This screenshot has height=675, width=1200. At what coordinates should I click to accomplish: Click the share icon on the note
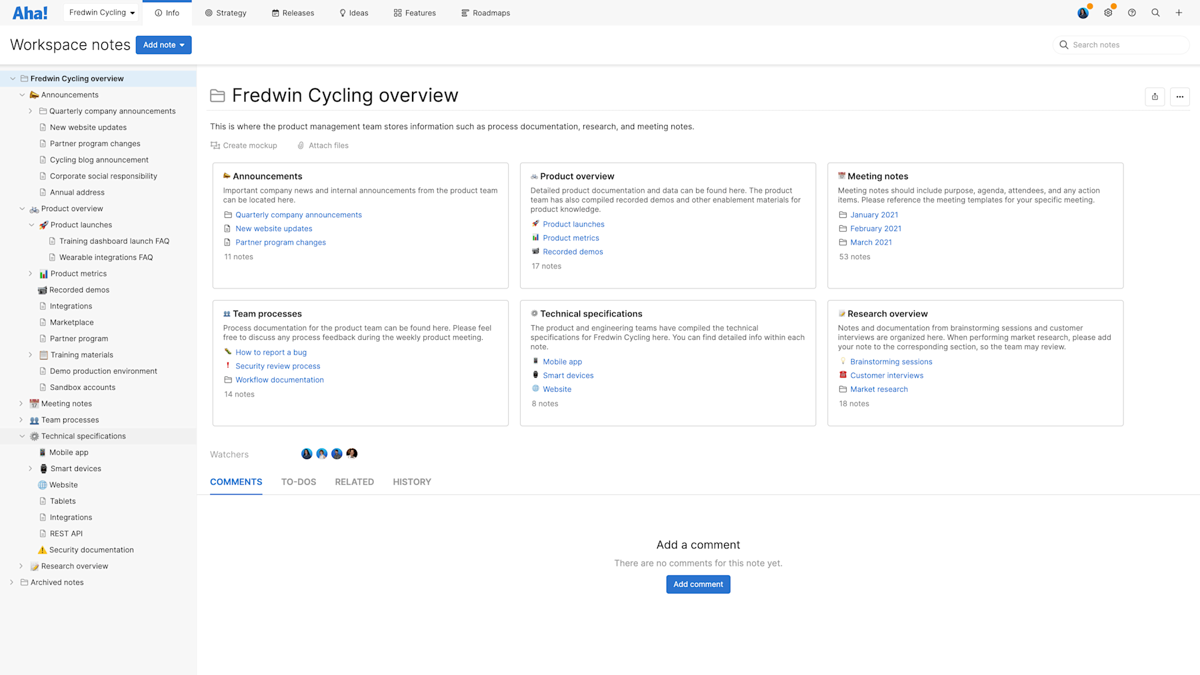tap(1155, 97)
